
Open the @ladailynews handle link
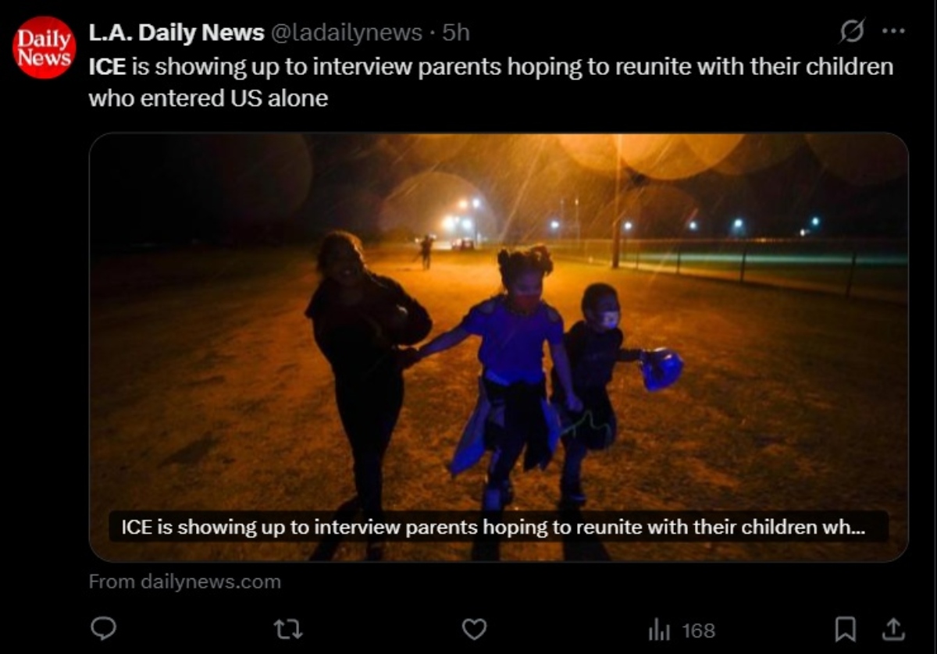(346, 32)
